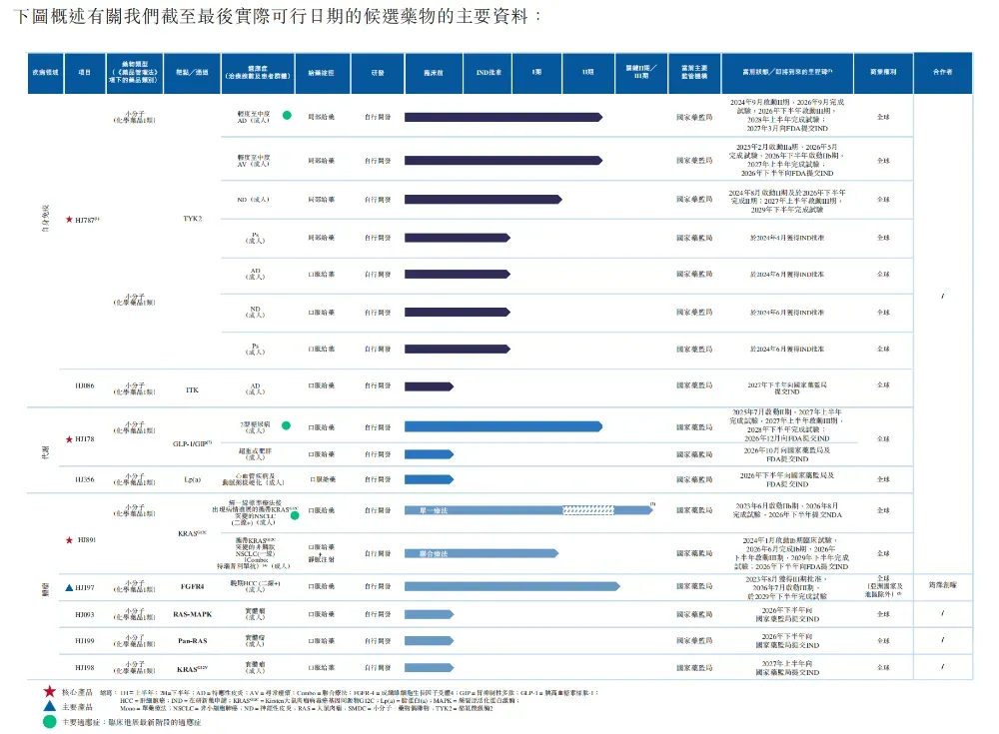Click the green dot on the type 2 diabetes row
The width and height of the screenshot is (999, 734).
[286, 425]
